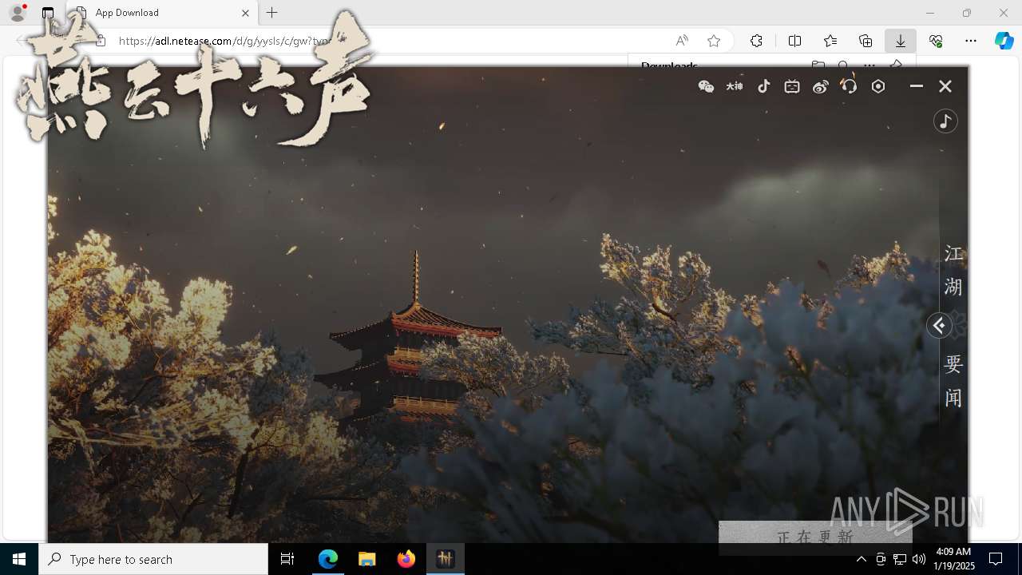
Task: Click the Edge Read aloud icon
Action: (682, 41)
